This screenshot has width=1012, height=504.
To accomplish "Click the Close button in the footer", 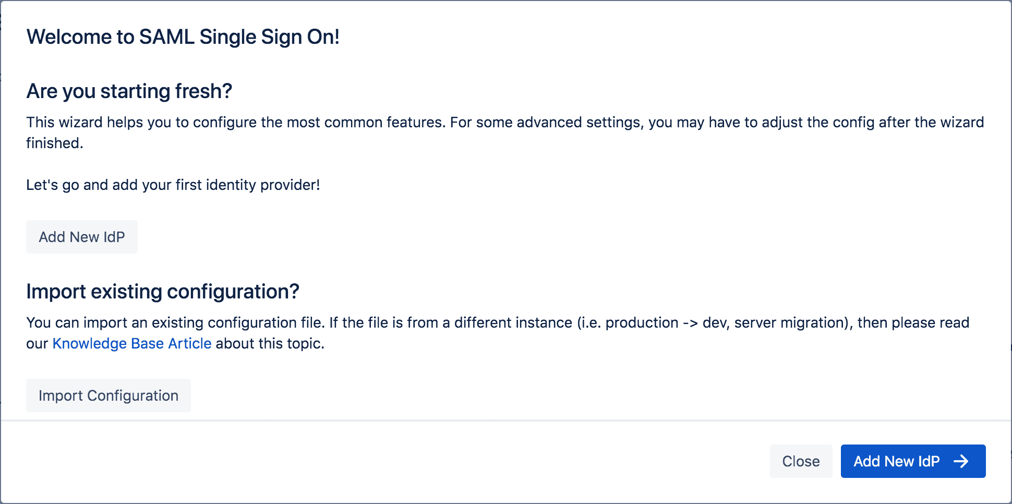I will pyautogui.click(x=801, y=461).
